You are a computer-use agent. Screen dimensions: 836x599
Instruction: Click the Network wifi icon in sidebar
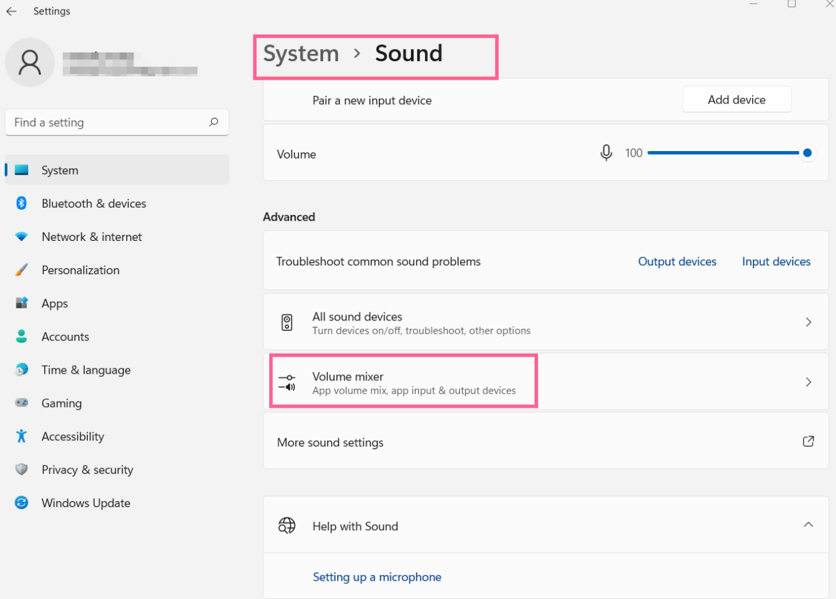click(22, 237)
